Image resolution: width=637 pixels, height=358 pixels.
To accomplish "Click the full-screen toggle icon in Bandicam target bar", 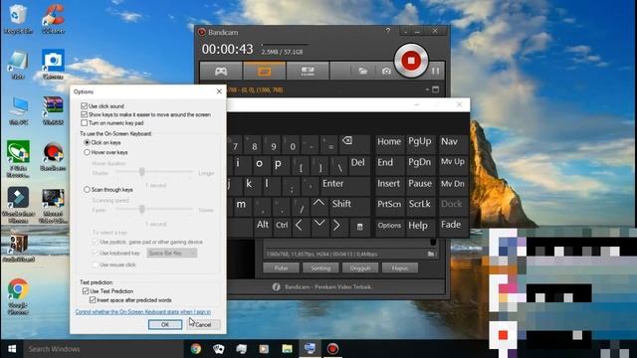I will (x=435, y=89).
